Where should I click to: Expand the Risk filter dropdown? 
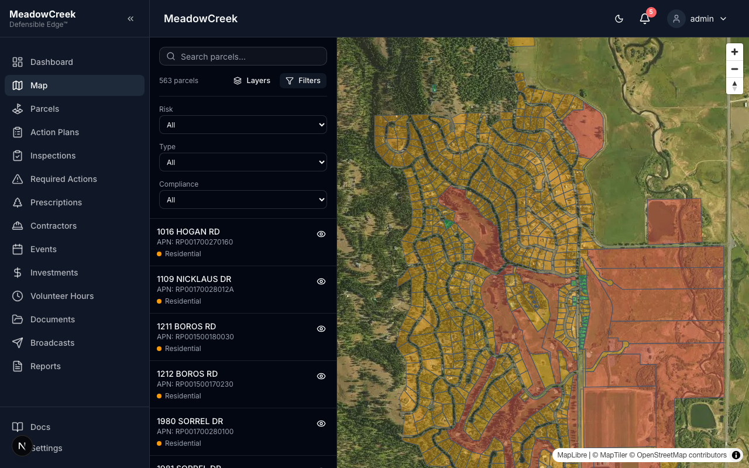[x=243, y=125]
